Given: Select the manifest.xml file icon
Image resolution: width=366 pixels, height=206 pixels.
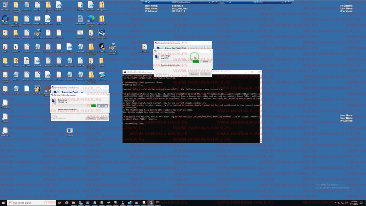Looking at the screenshot, I should tap(80, 20).
